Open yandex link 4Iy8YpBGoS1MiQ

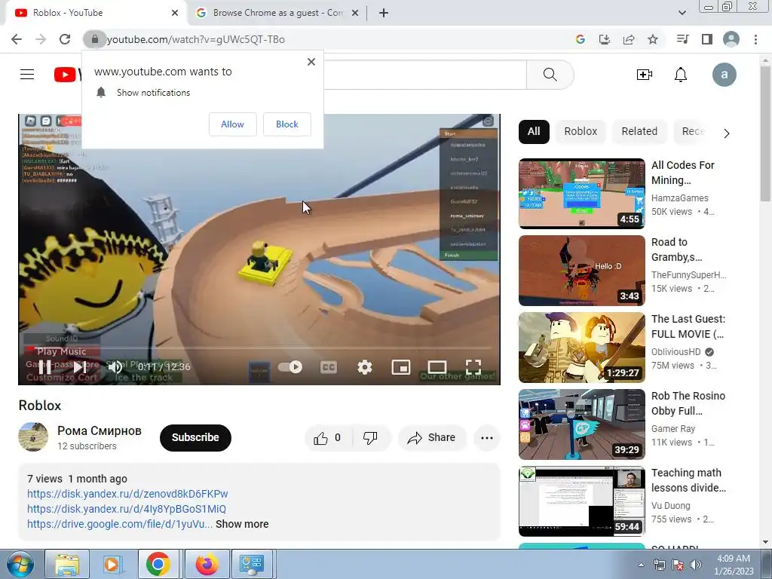(127, 509)
